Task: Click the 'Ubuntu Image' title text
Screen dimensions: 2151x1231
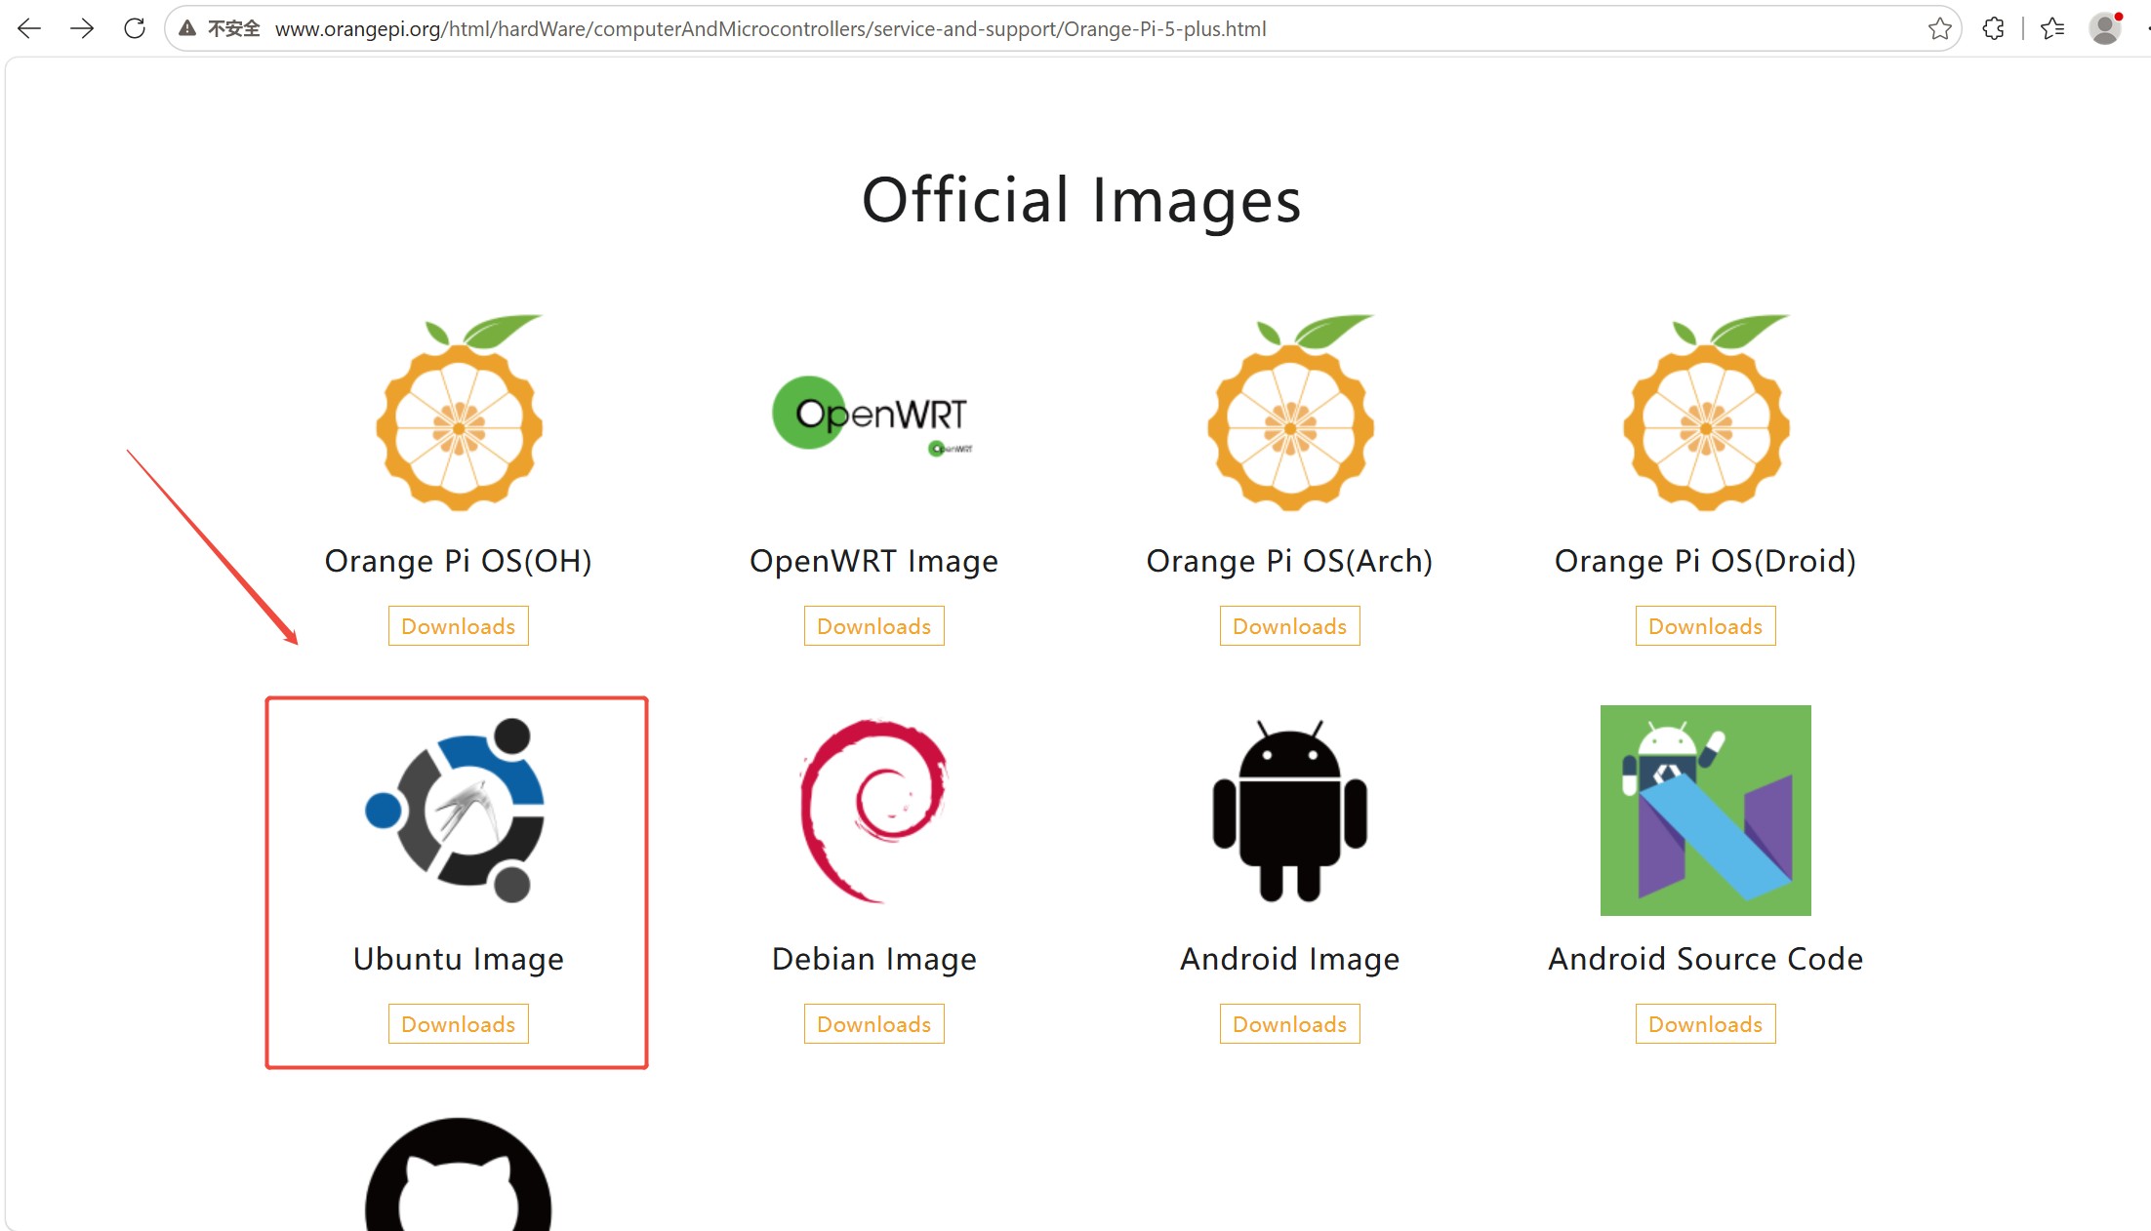Action: click(459, 959)
